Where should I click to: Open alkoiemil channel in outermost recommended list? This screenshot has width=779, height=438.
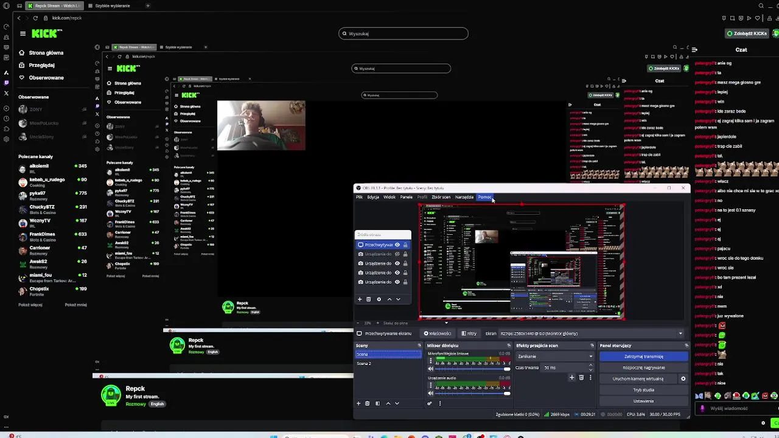click(53, 167)
